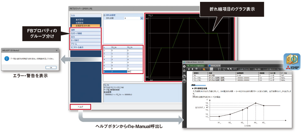Click the gear settings icon in e-Manual Viewer
The height and width of the screenshot is (134, 301).
pyautogui.click(x=184, y=66)
